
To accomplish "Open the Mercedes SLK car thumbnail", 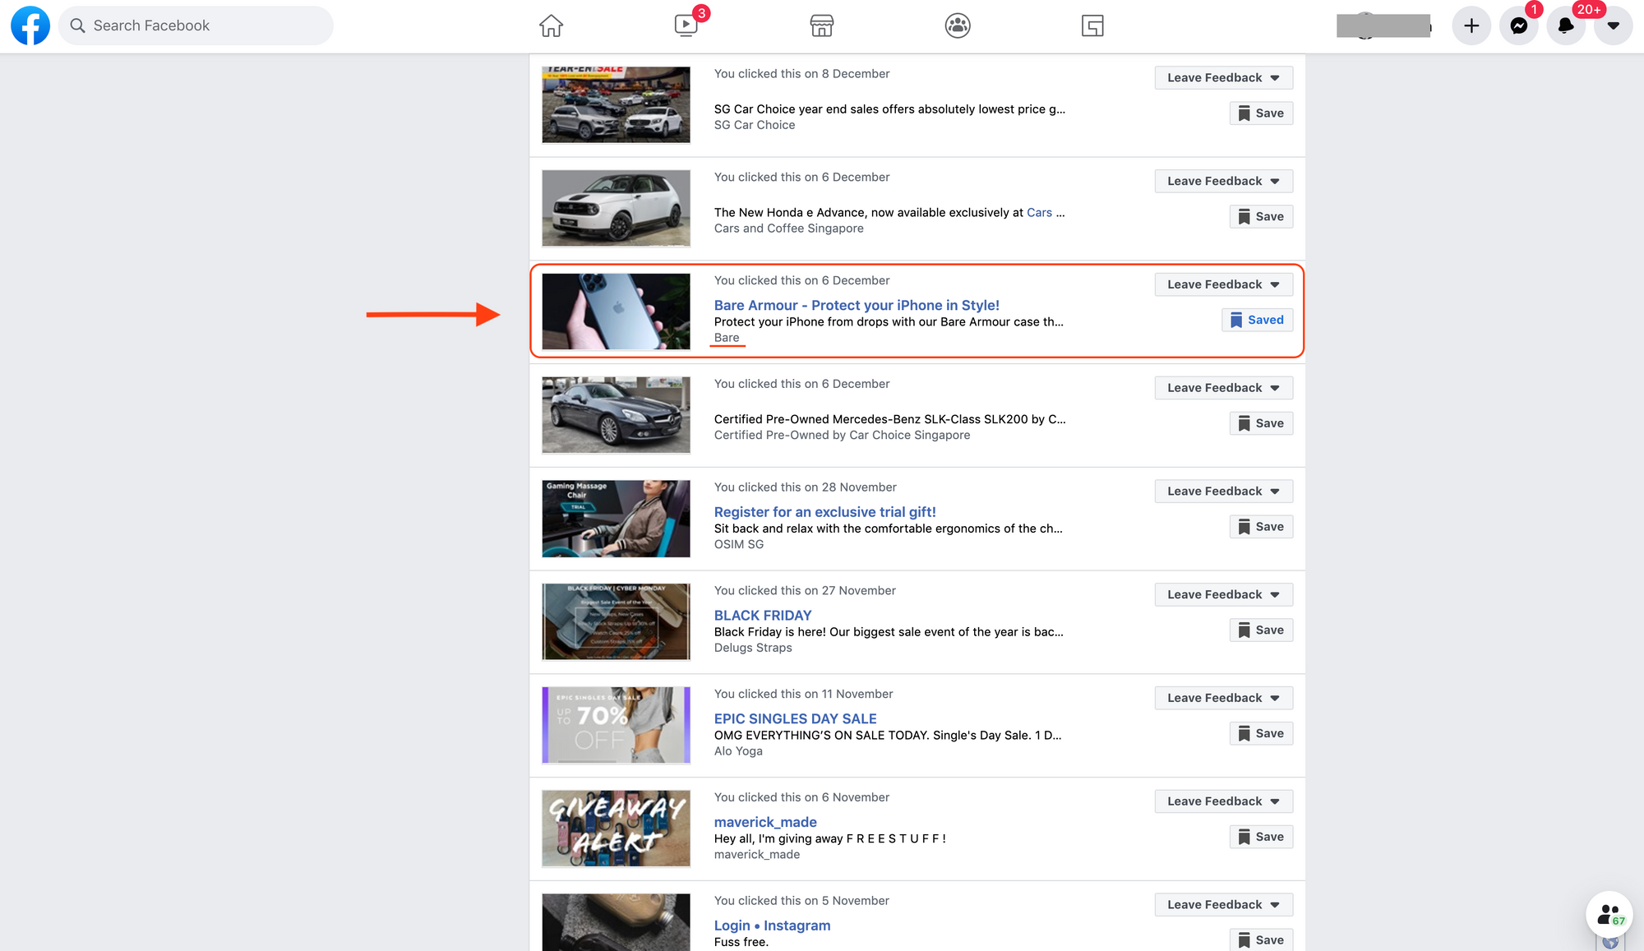I will 616,415.
